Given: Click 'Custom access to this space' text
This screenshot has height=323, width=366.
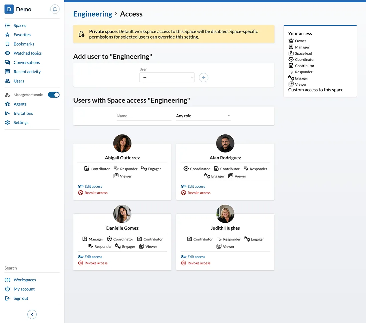Looking at the screenshot, I should pyautogui.click(x=316, y=90).
